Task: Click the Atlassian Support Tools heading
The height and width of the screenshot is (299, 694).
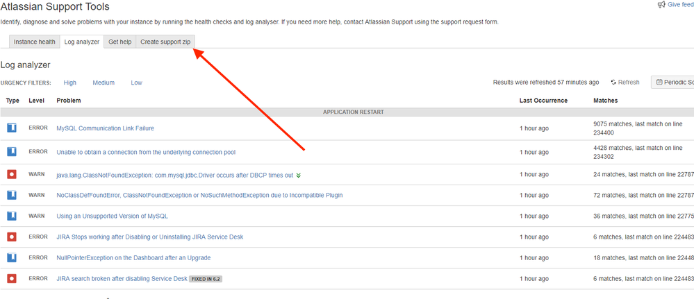Action: (55, 7)
